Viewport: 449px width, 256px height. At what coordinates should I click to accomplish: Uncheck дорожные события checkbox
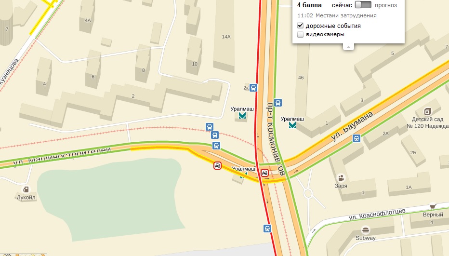coord(300,26)
